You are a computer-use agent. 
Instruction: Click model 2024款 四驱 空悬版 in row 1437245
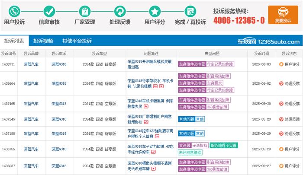(x=99, y=119)
